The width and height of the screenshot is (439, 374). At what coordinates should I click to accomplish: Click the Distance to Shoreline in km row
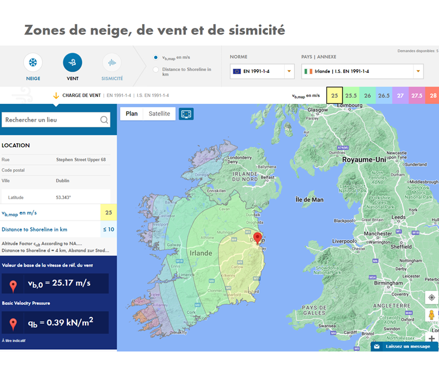click(58, 229)
